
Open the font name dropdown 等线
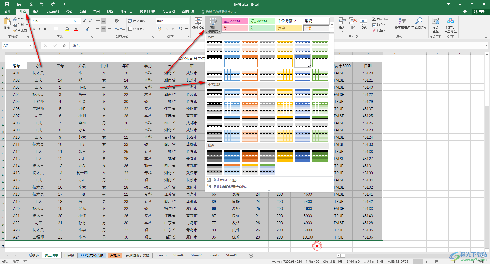pyautogui.click(x=69, y=21)
